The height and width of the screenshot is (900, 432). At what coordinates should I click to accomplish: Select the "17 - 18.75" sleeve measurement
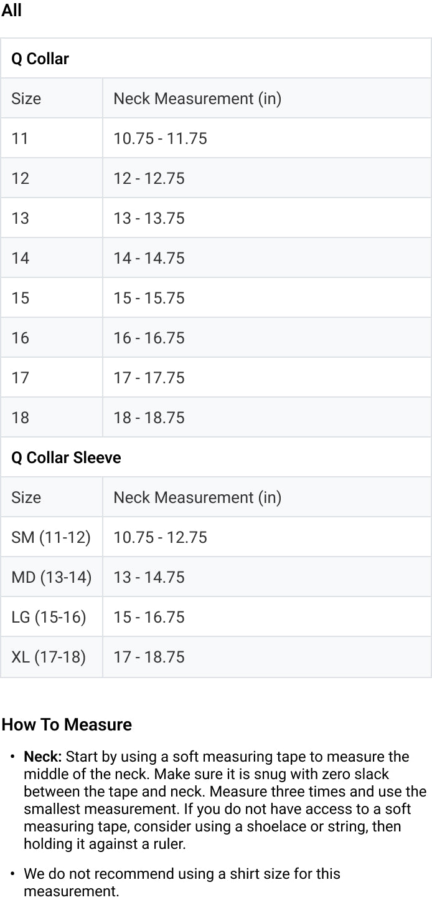tap(149, 657)
